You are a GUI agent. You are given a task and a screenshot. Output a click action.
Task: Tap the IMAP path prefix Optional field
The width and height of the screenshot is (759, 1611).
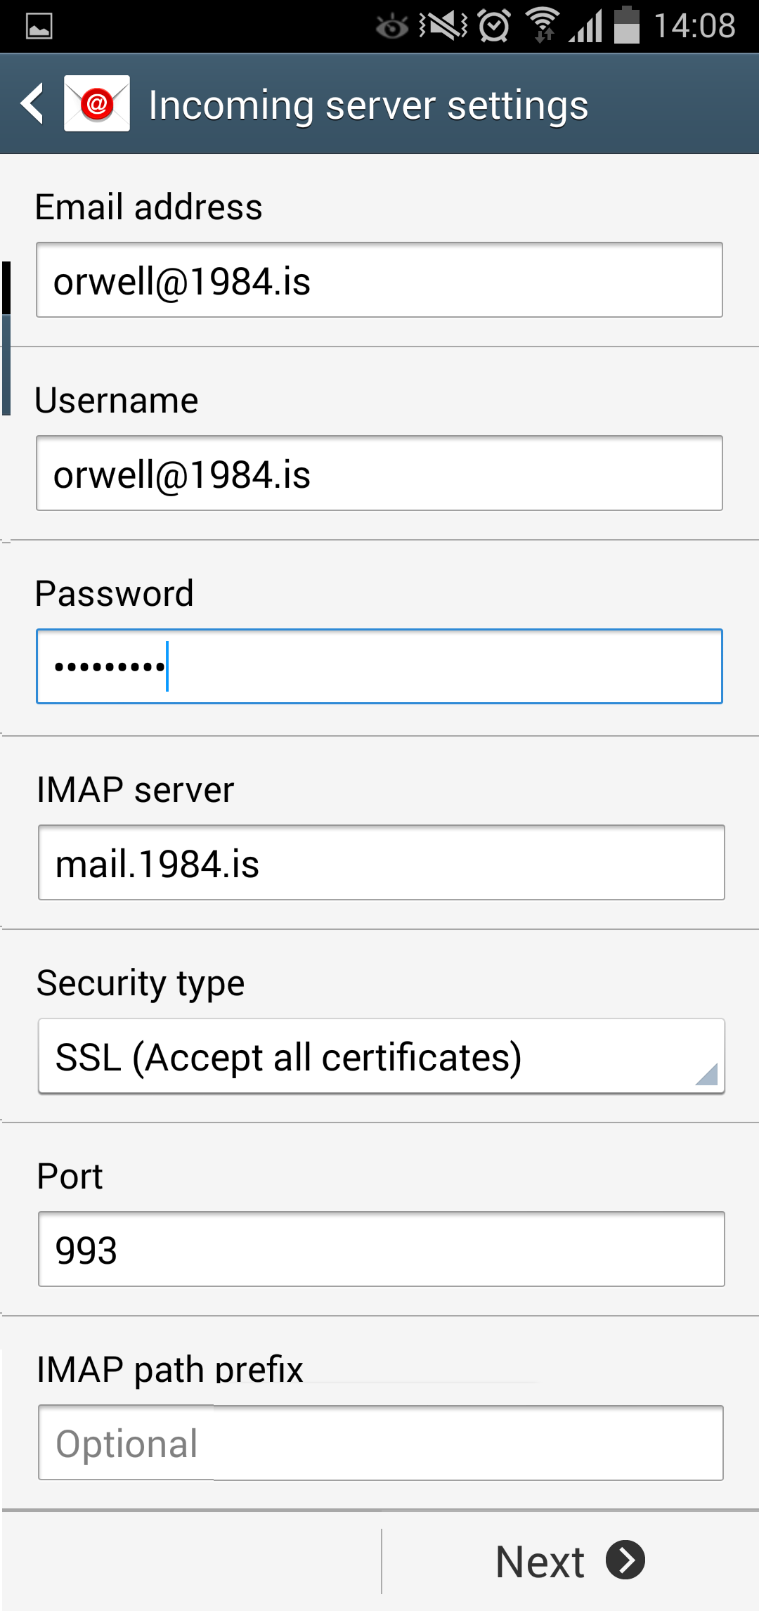(x=381, y=1443)
